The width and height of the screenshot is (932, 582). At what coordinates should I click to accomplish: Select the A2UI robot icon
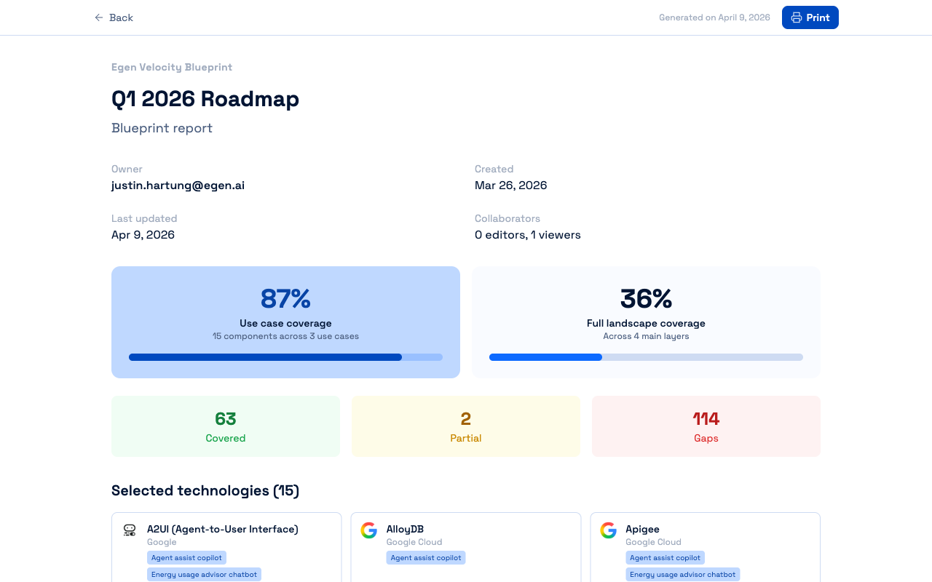[130, 530]
